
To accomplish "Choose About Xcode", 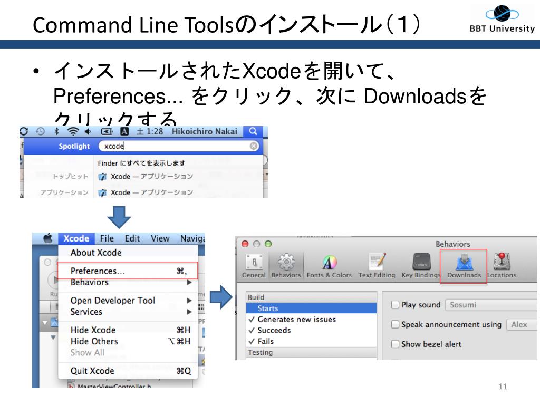I will pyautogui.click(x=128, y=253).
